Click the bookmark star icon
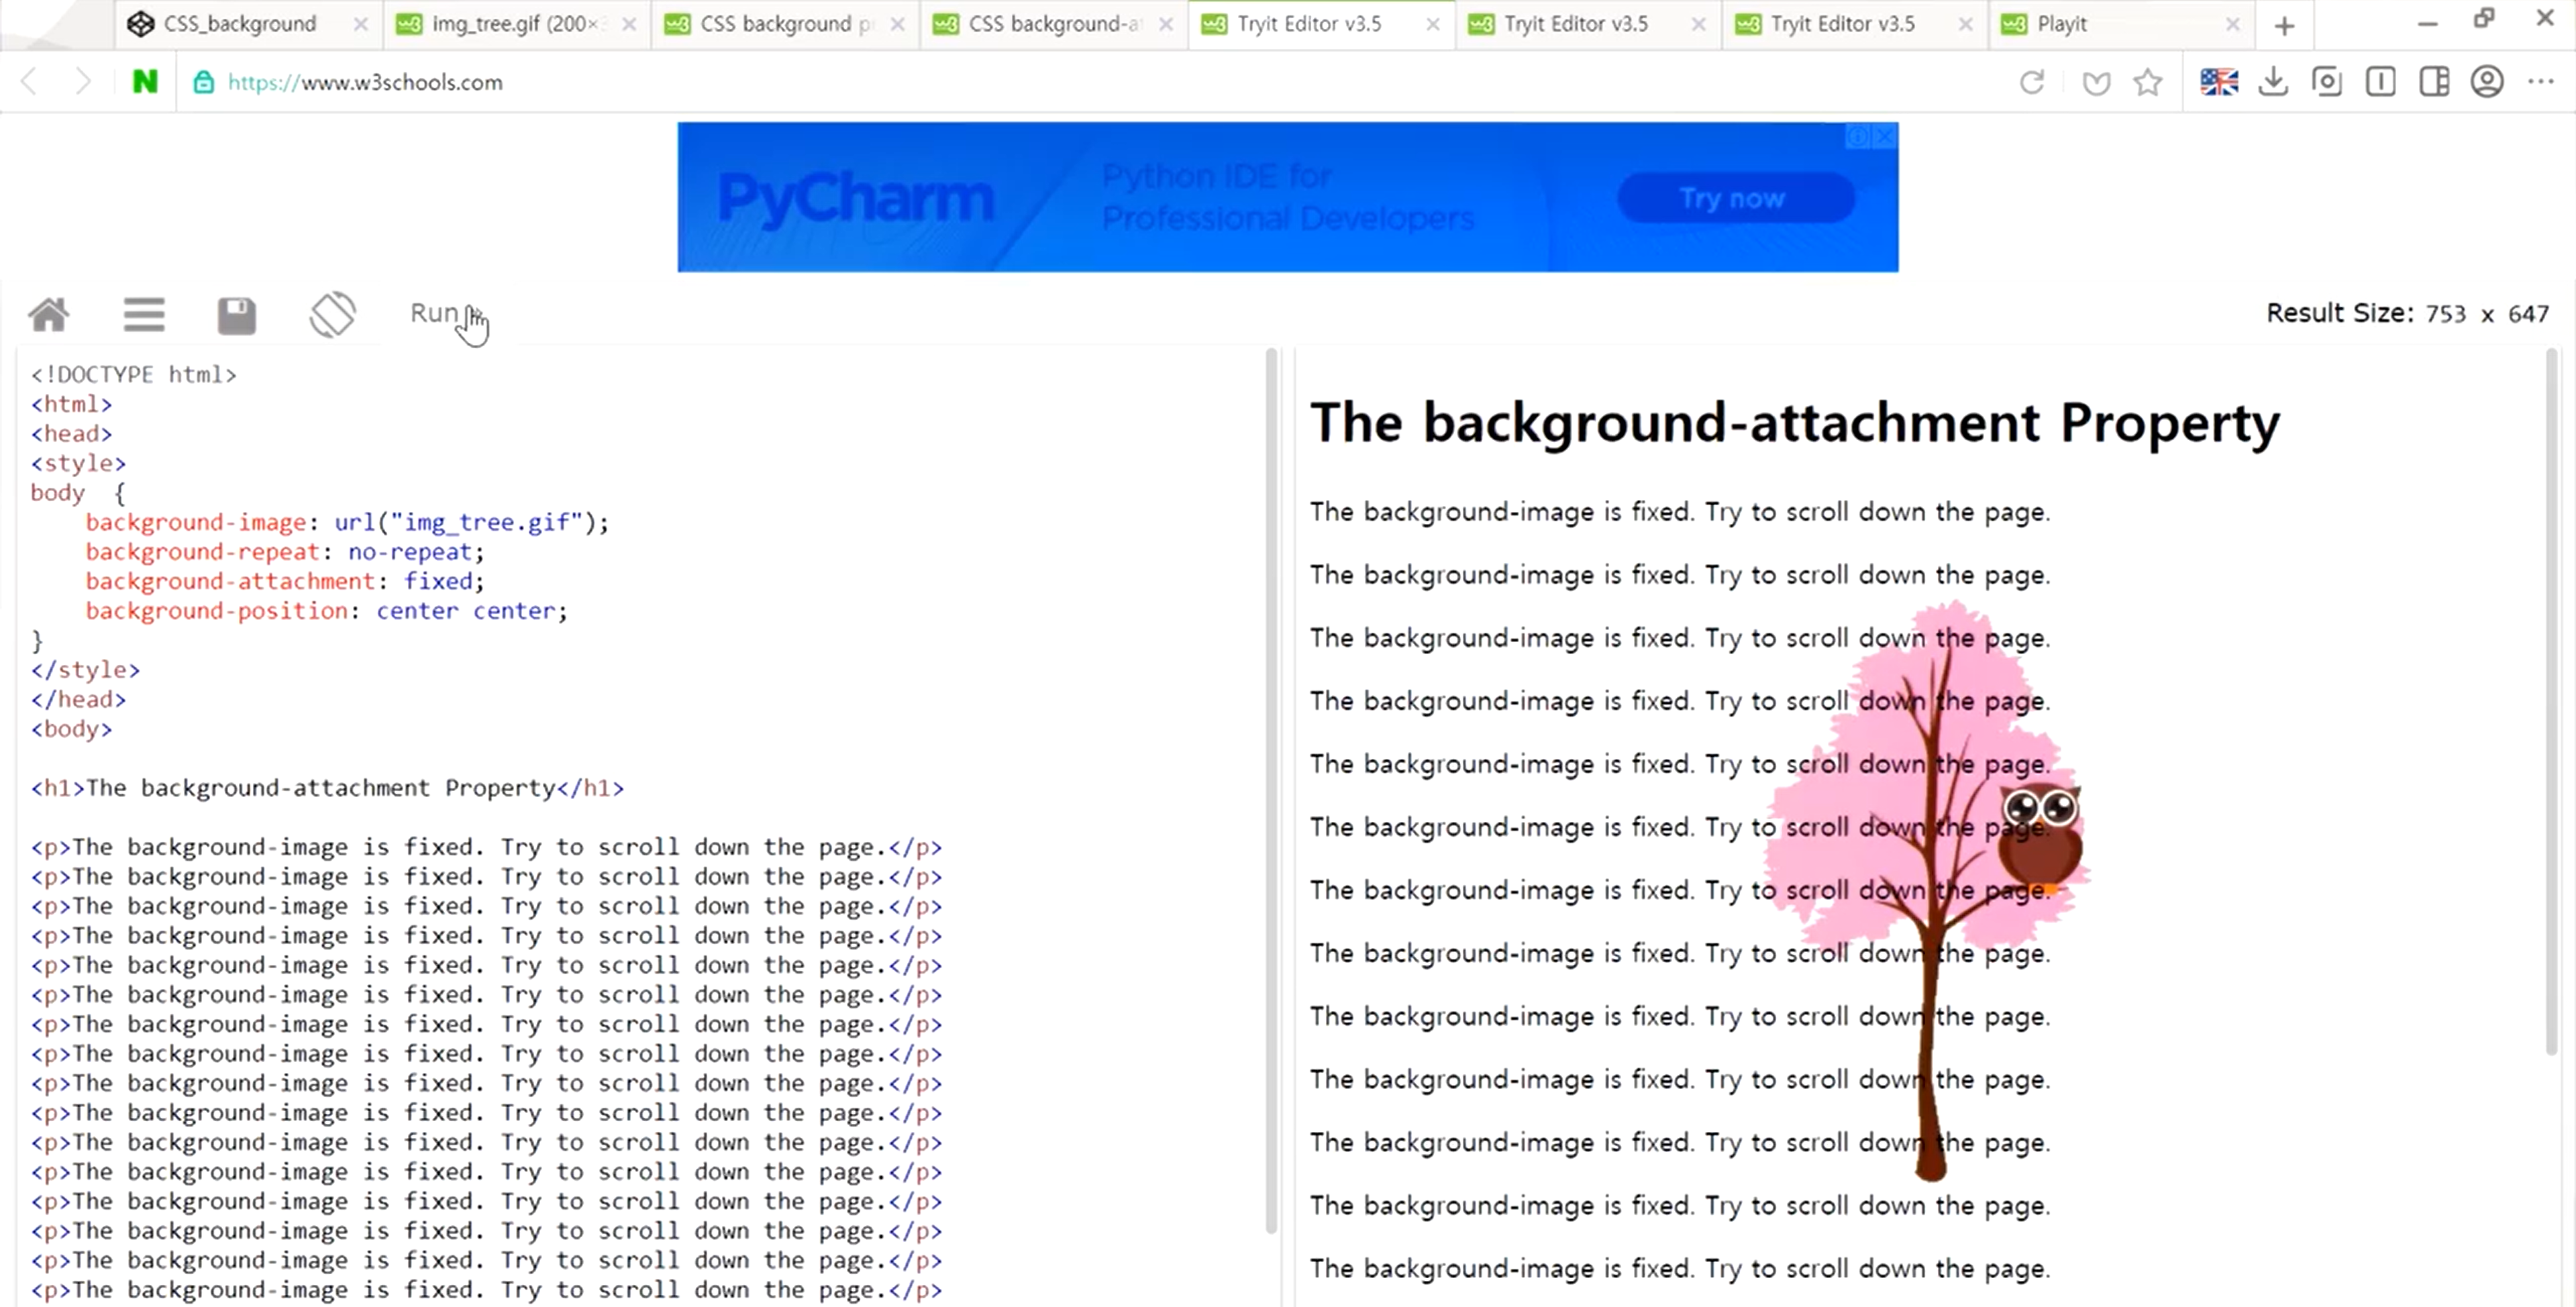2576x1307 pixels. point(2148,82)
